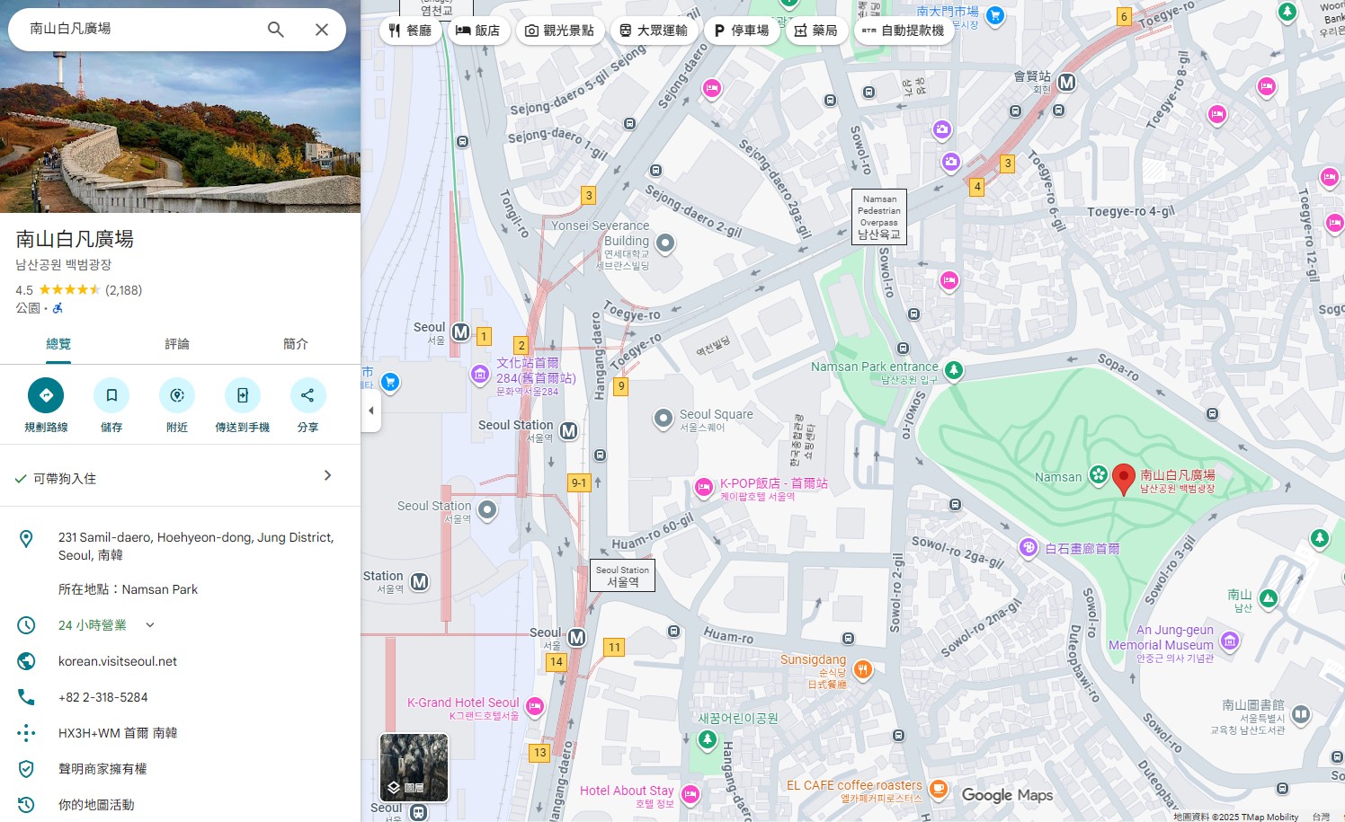Click the red 南山白凡廣場 map pin

click(x=1123, y=479)
